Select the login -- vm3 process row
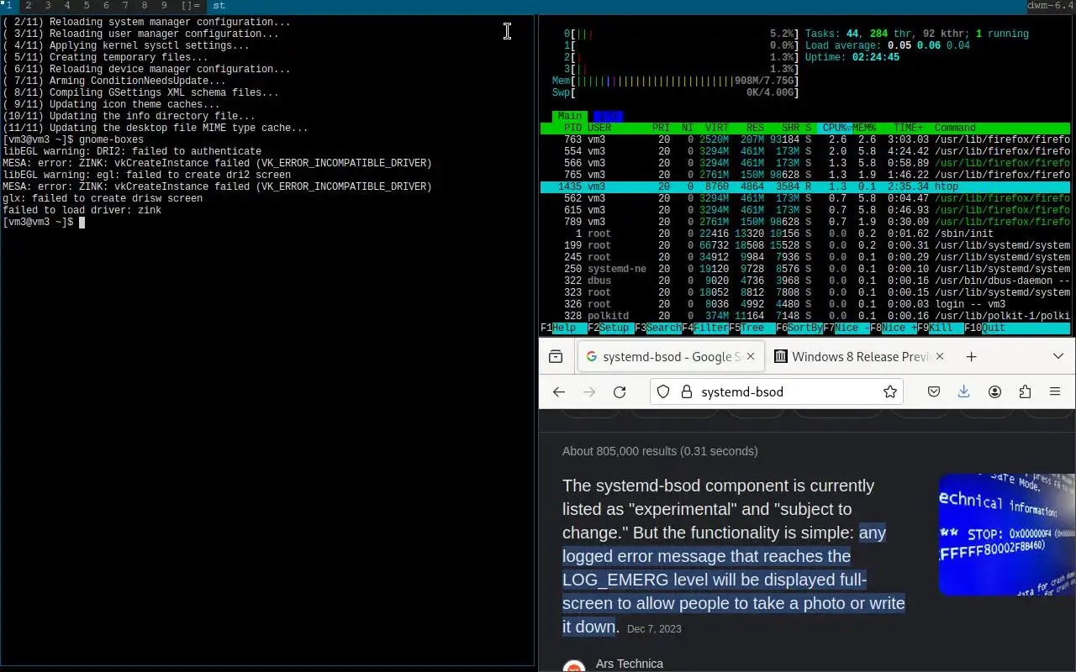Image resolution: width=1076 pixels, height=672 pixels. pos(805,304)
